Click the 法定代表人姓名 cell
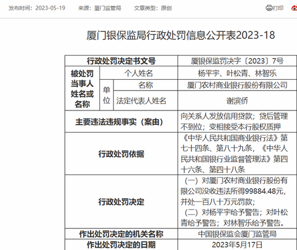 click(x=145, y=101)
